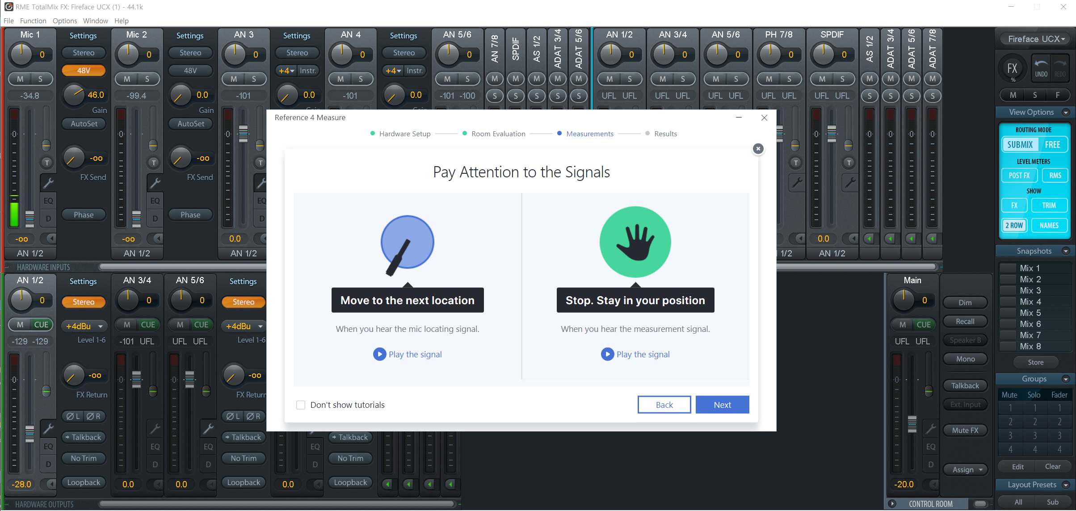Enable Don't show tutorials checkbox

point(301,405)
